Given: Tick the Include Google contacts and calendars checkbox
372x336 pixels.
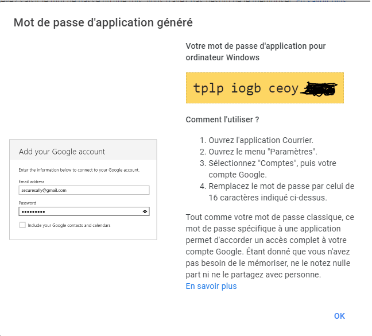Looking at the screenshot, I should [x=22, y=225].
